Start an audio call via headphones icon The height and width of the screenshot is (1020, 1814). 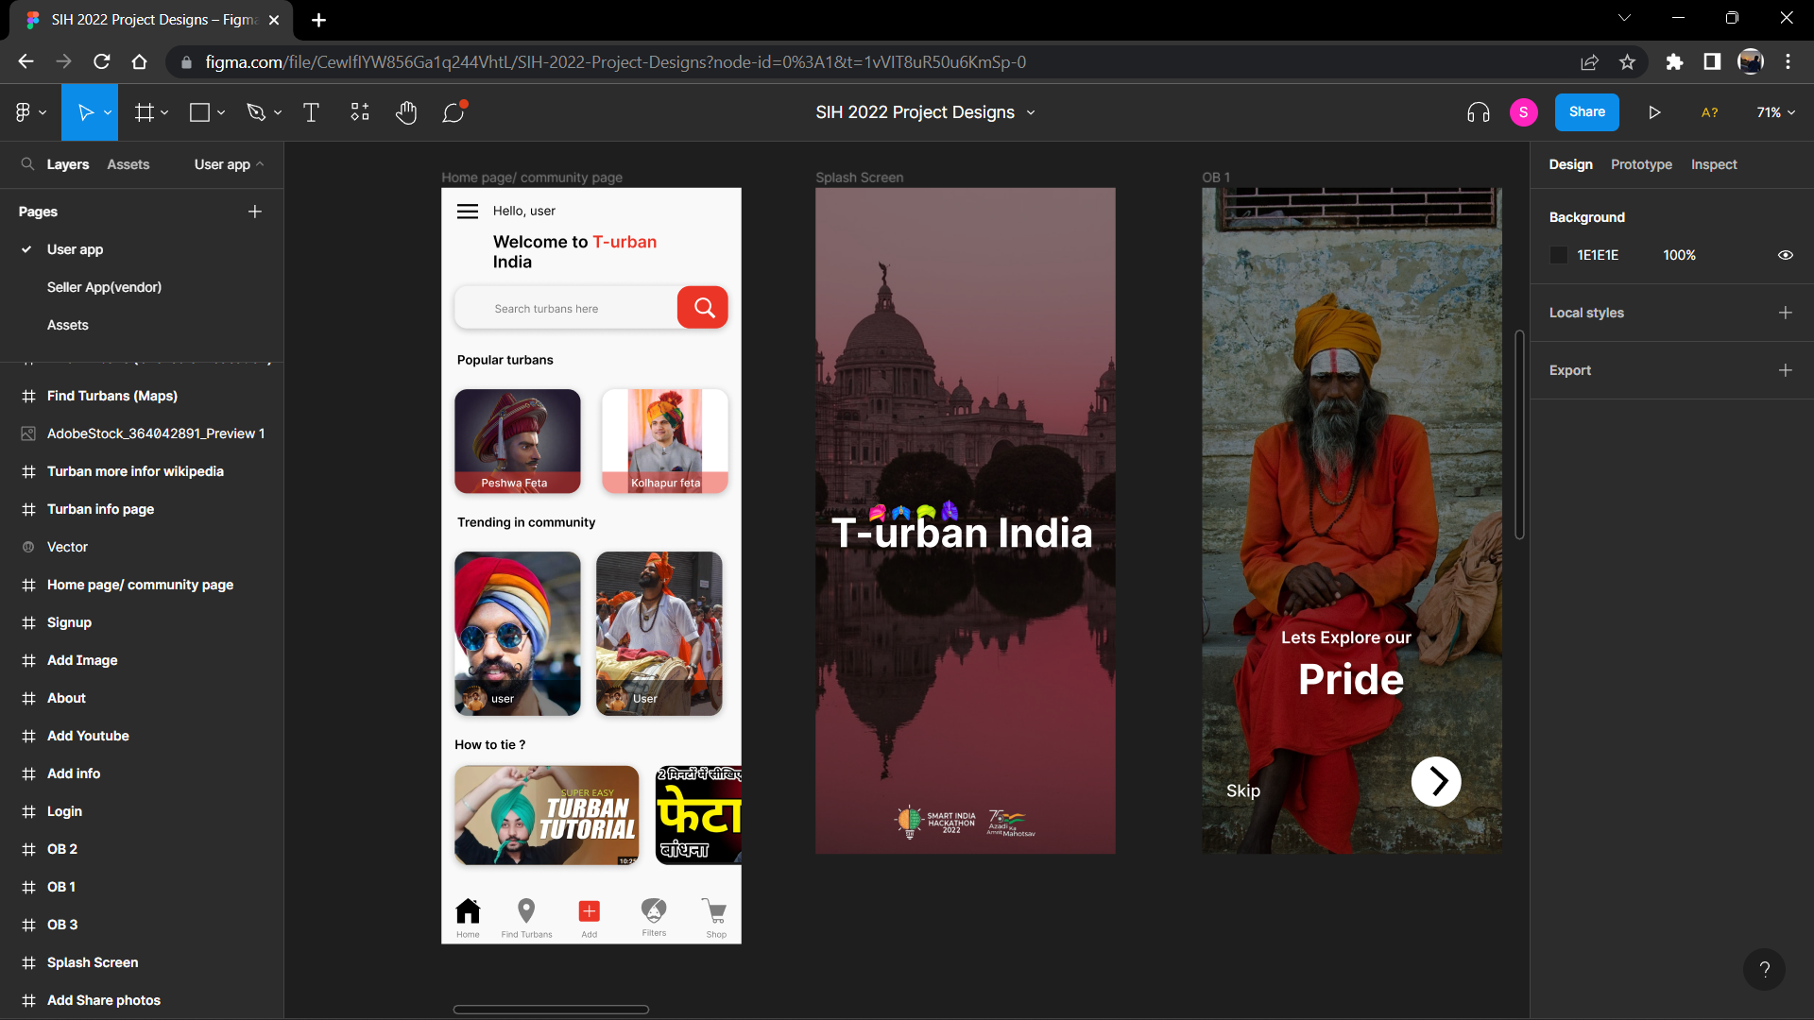(1477, 111)
